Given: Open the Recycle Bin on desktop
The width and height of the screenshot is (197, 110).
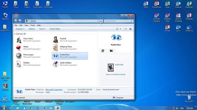Looking at the screenshot, I should click(189, 99).
